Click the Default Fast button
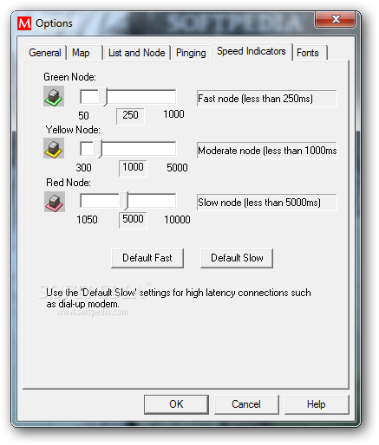This screenshot has height=445, width=379. [x=147, y=258]
